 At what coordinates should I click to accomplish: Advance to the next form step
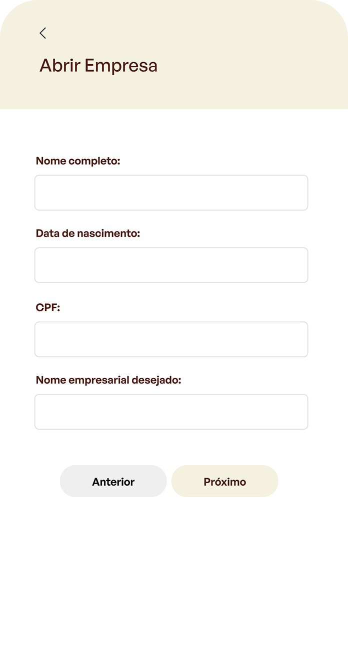click(x=224, y=482)
